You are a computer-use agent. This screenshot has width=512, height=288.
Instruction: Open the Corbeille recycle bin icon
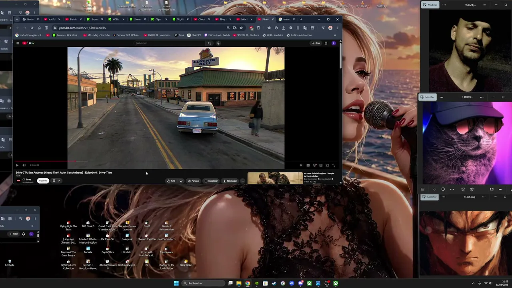10,263
